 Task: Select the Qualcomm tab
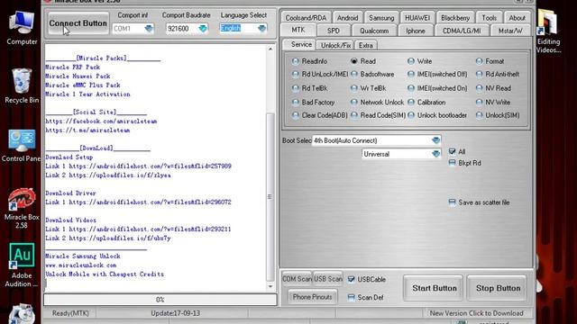tap(374, 31)
